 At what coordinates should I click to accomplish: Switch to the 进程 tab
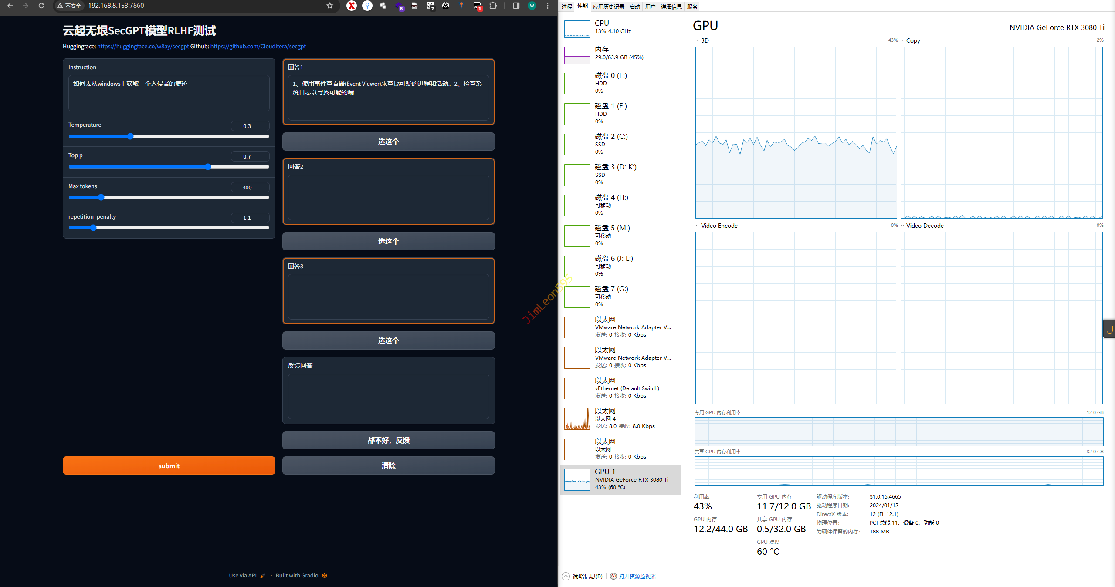click(x=566, y=7)
